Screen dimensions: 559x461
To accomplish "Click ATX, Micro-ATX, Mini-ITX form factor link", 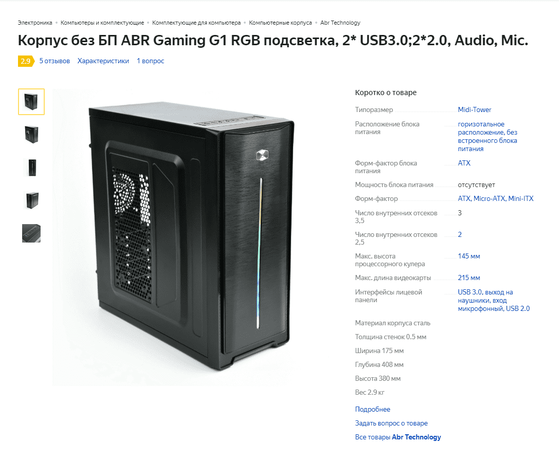I will click(x=496, y=198).
